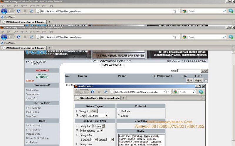Open search engine dropdown in popup Google box
Screen dimensions: 235x146
178,92
